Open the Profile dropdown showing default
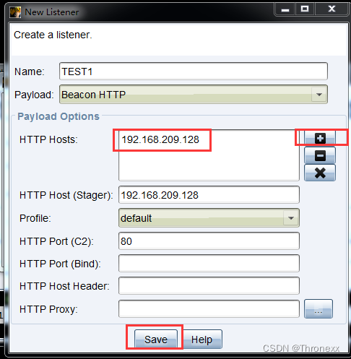351x359 pixels. [209, 218]
